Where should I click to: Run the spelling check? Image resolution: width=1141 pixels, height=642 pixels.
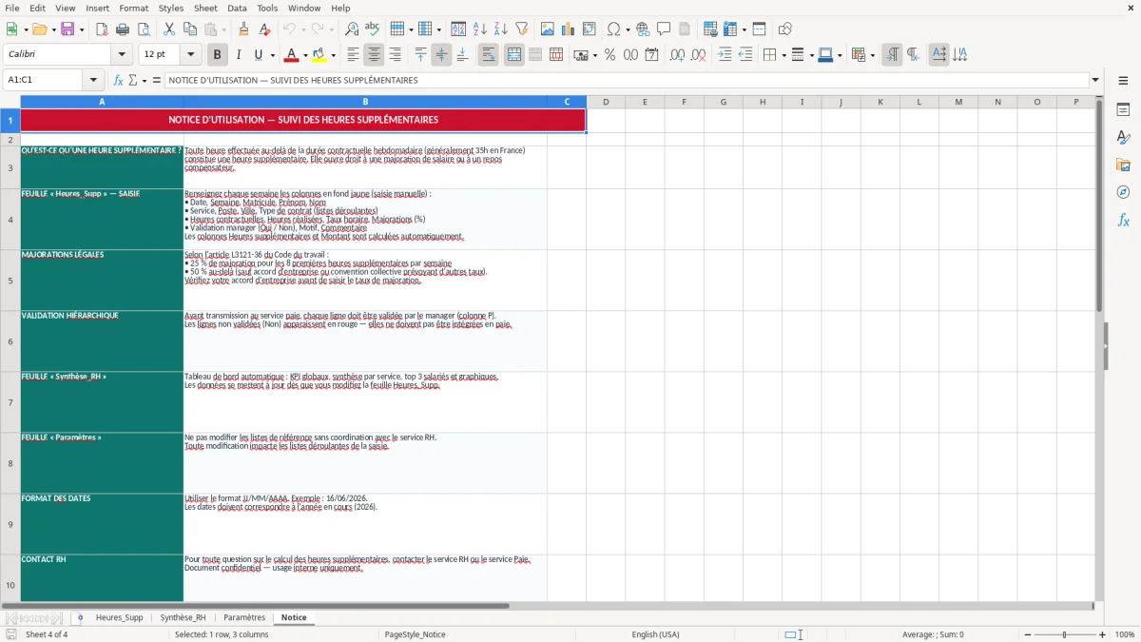click(x=373, y=29)
